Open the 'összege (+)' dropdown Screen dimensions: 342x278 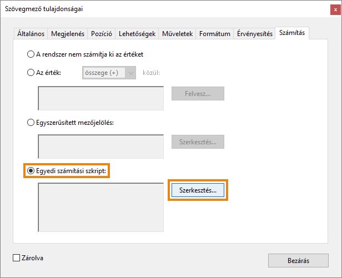[x=109, y=73]
